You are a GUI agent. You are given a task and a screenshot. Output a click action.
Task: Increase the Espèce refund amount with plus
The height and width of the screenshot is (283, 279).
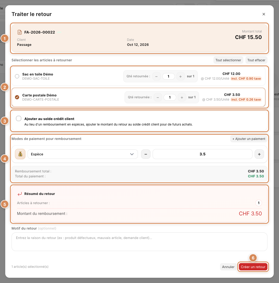[259, 154]
